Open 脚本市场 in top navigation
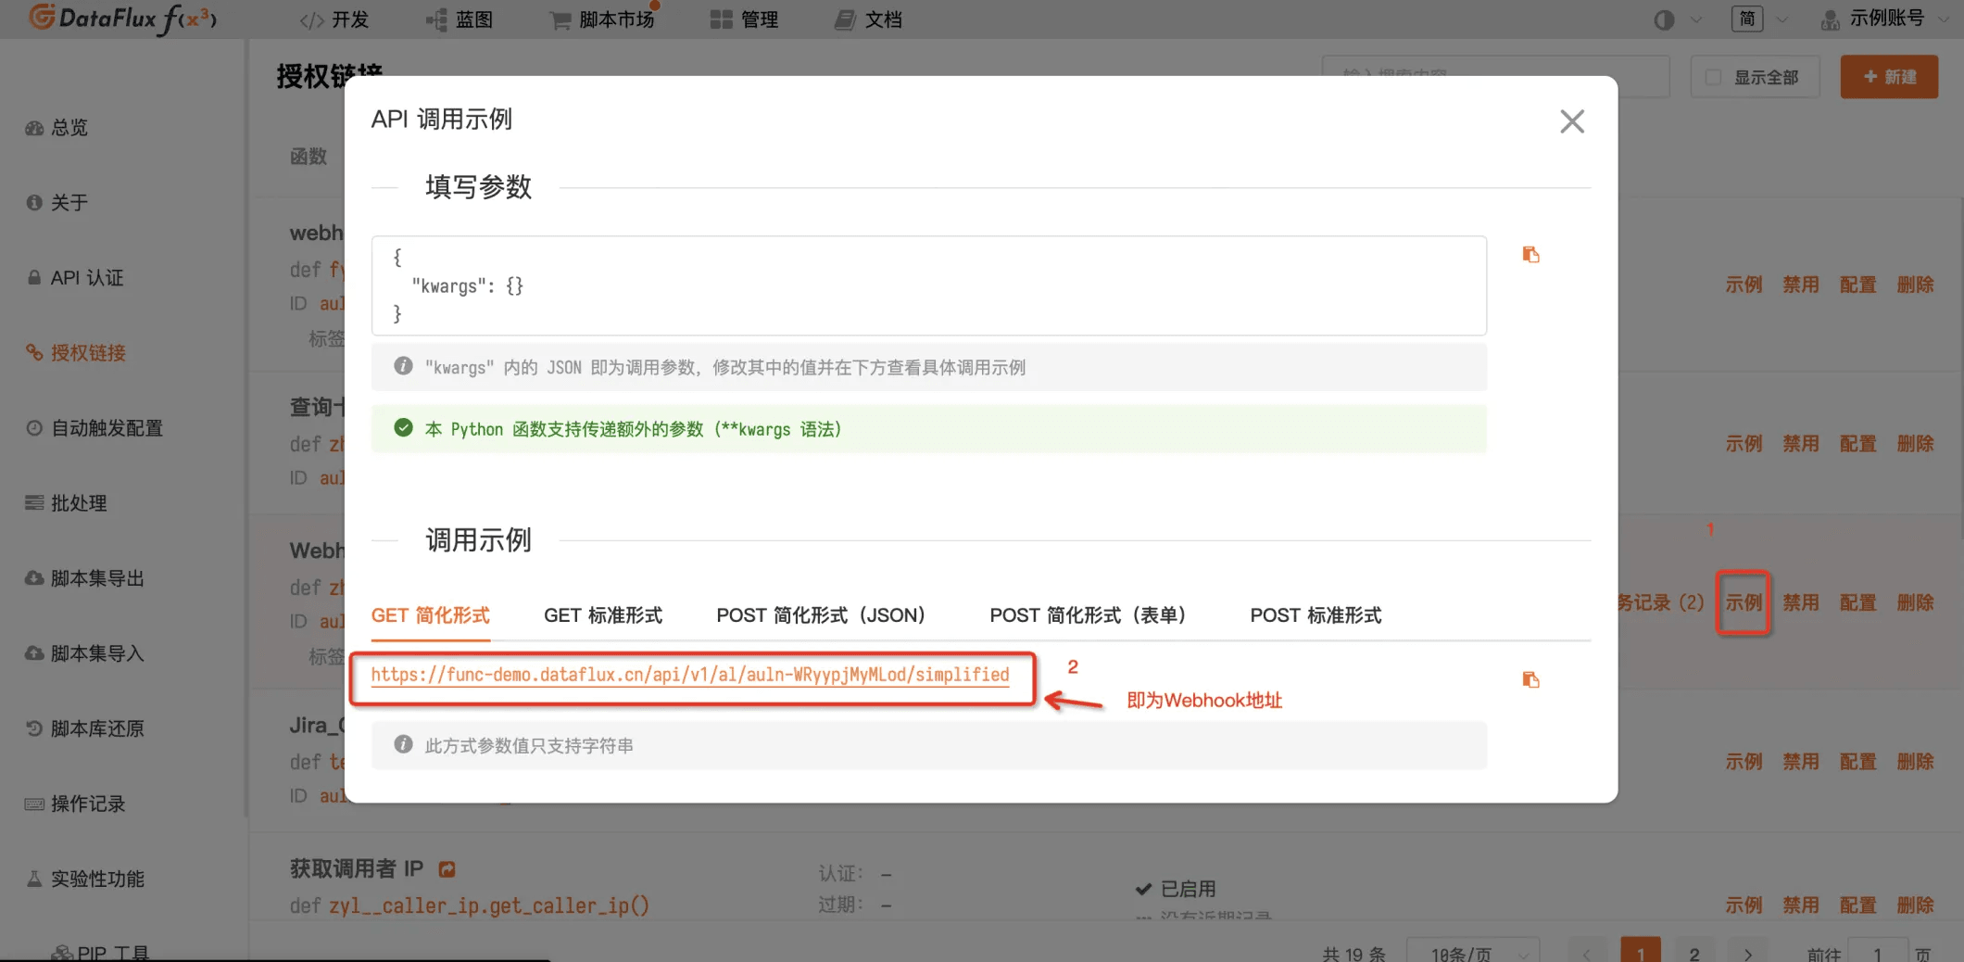The width and height of the screenshot is (1964, 962). [x=602, y=19]
